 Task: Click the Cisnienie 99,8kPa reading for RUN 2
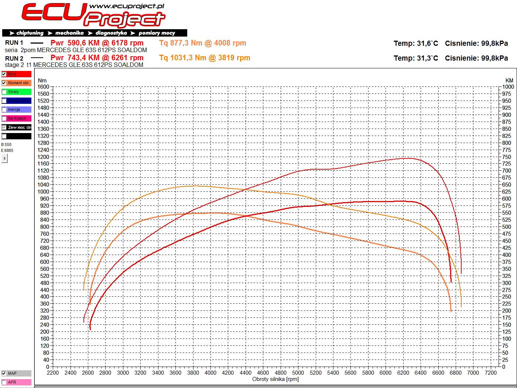476,58
